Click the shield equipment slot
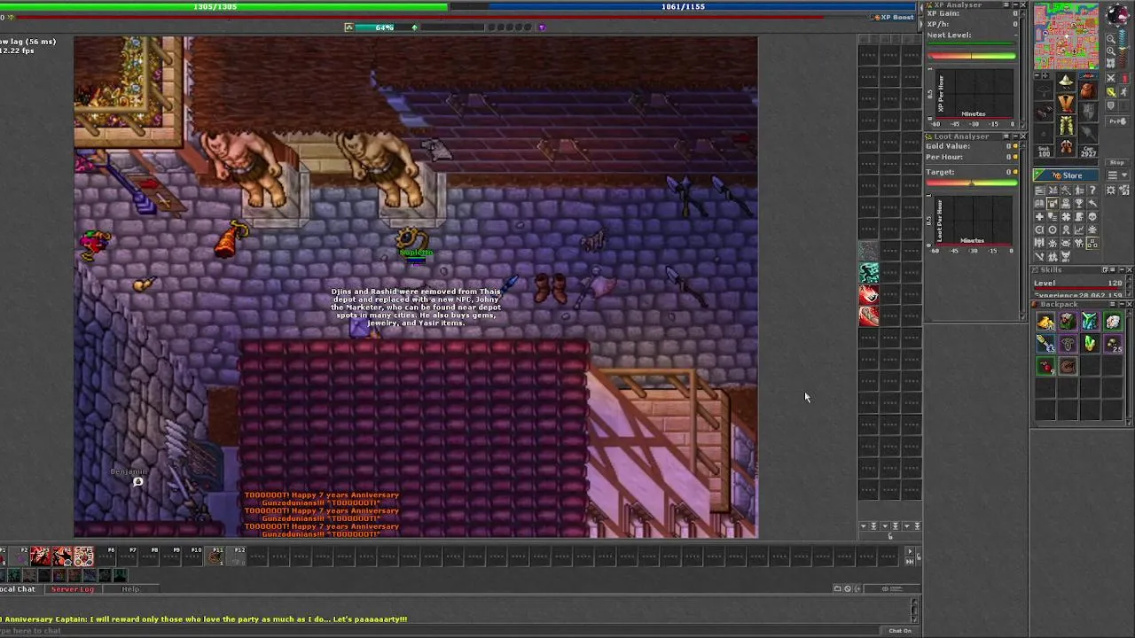 pyautogui.click(x=1088, y=111)
